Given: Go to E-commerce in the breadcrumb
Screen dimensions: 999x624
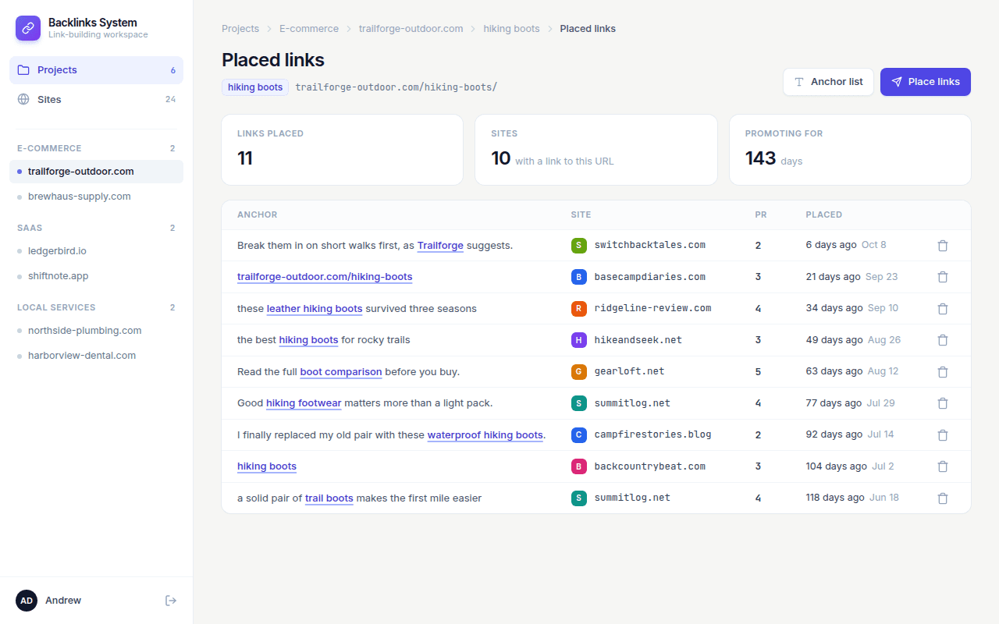Looking at the screenshot, I should click(309, 29).
